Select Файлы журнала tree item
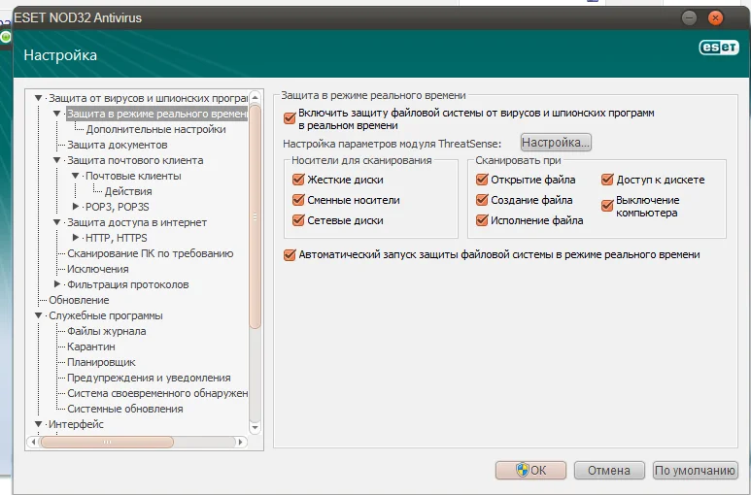Screen dimensions: 751x495 [x=106, y=331]
